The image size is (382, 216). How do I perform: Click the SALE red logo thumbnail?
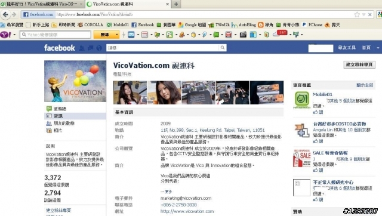click(x=302, y=158)
